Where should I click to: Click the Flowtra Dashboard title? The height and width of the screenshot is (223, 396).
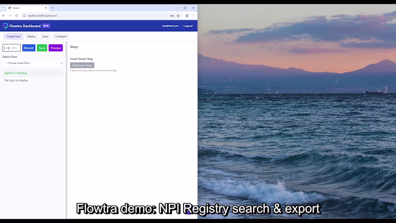click(x=25, y=26)
